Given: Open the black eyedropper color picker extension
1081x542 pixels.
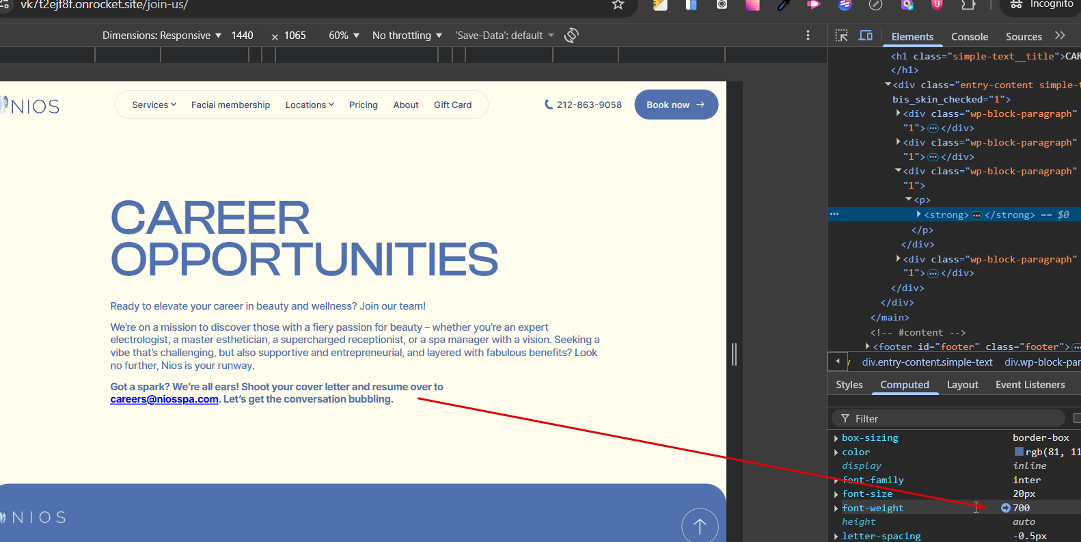Looking at the screenshot, I should [783, 5].
